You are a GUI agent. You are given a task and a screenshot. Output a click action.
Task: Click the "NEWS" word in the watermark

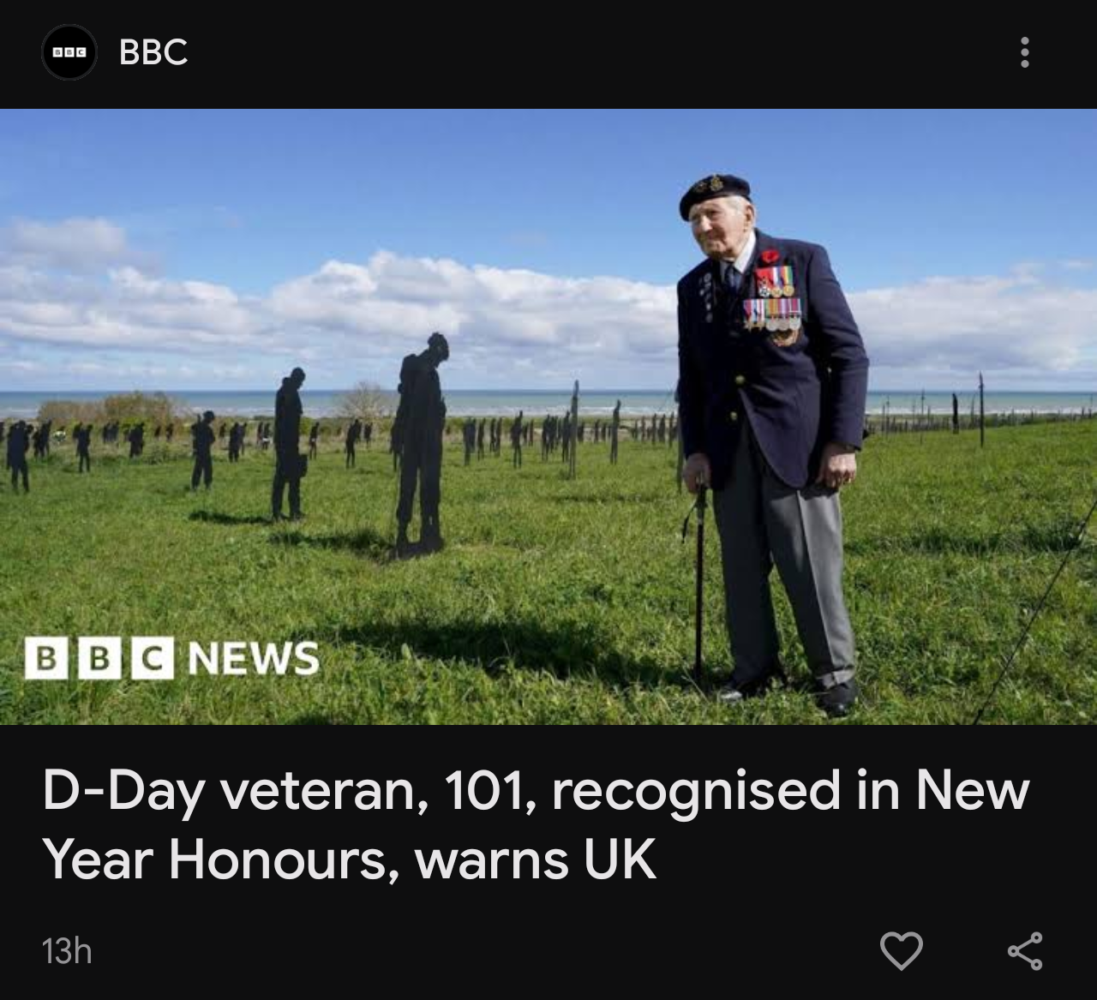point(253,658)
